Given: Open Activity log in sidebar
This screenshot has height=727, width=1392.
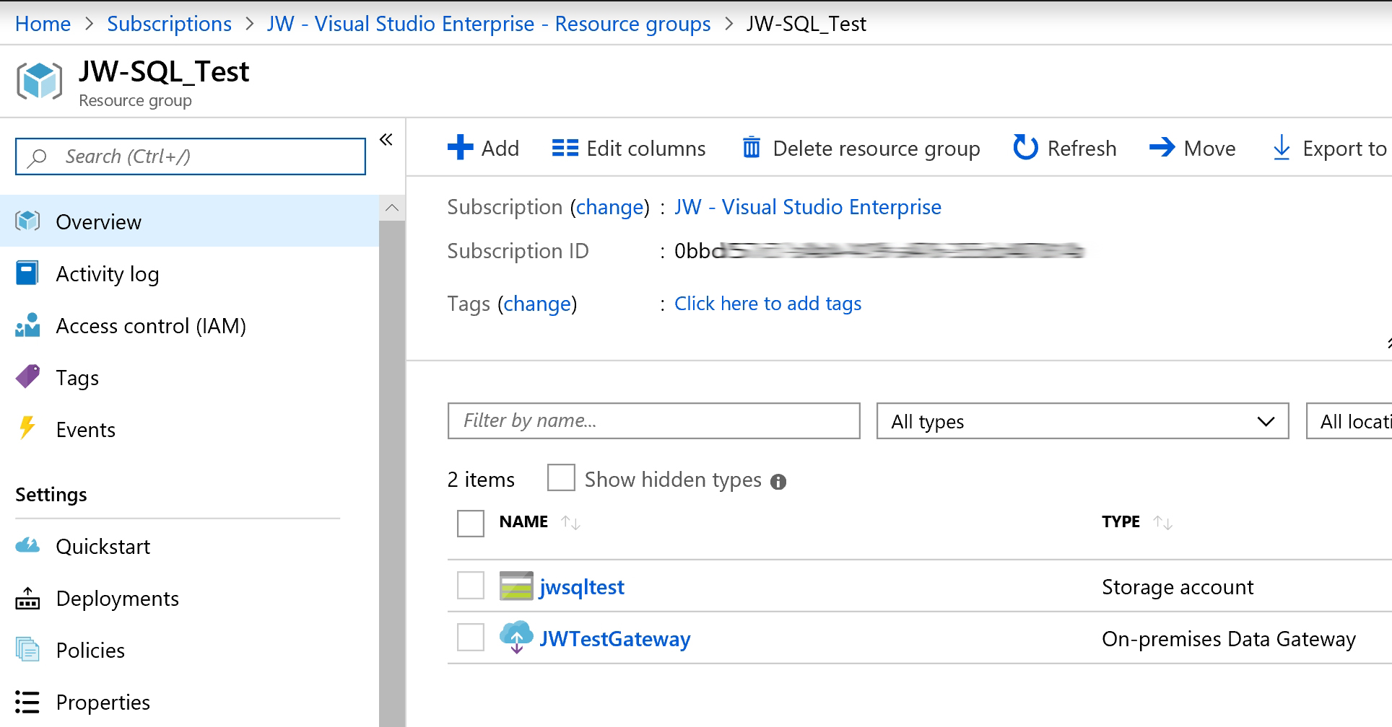Looking at the screenshot, I should [x=189, y=273].
